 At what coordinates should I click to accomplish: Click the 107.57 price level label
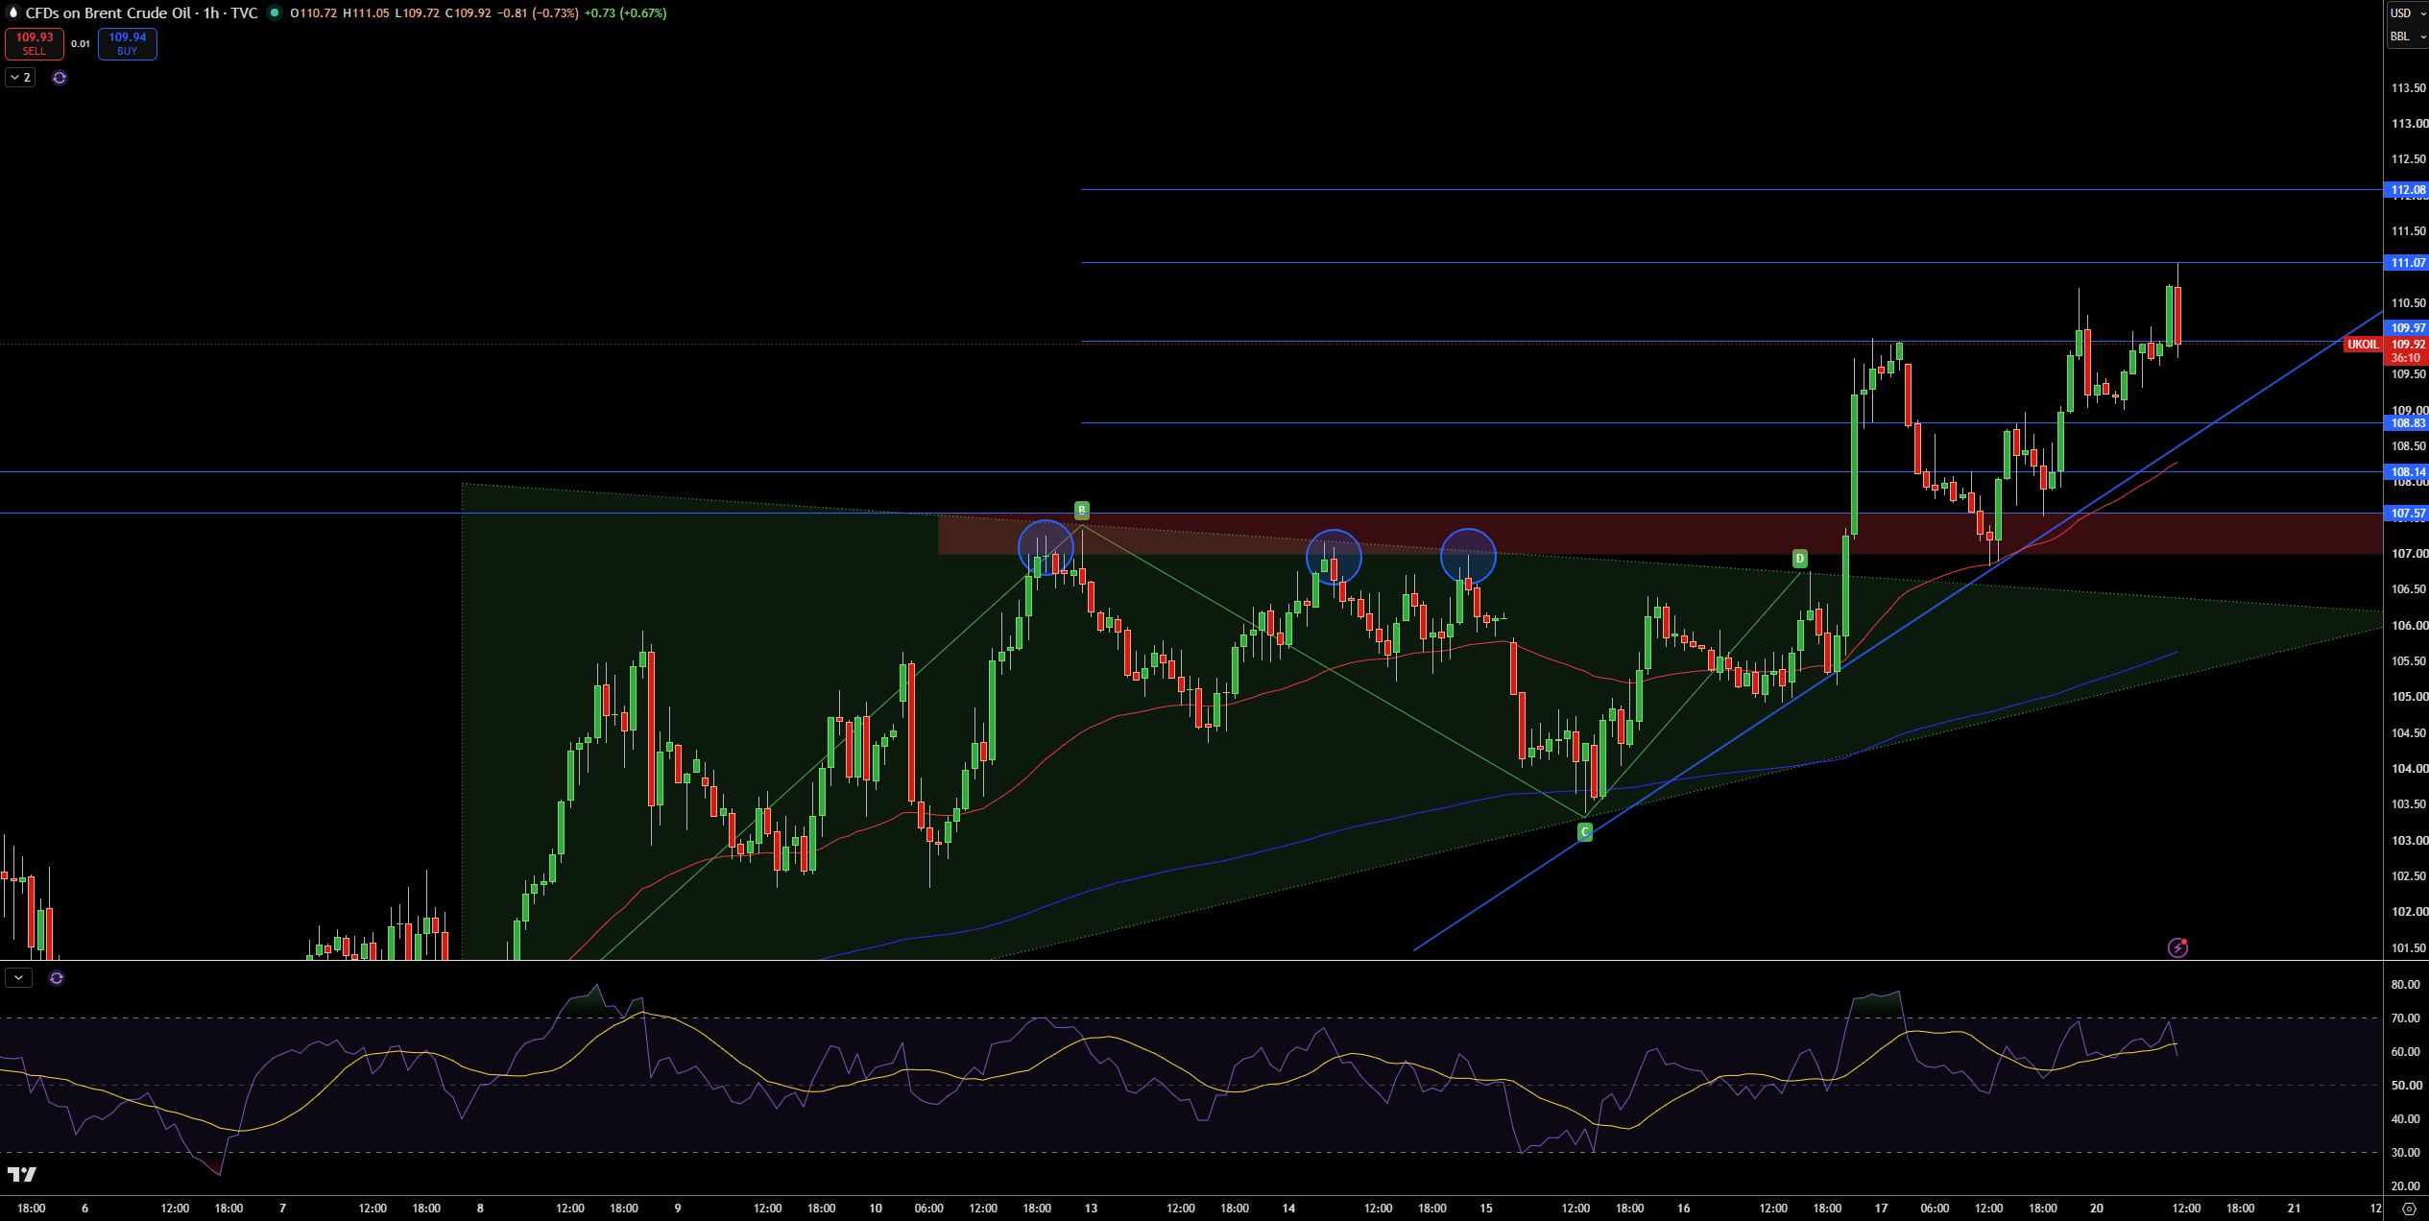click(x=2406, y=514)
